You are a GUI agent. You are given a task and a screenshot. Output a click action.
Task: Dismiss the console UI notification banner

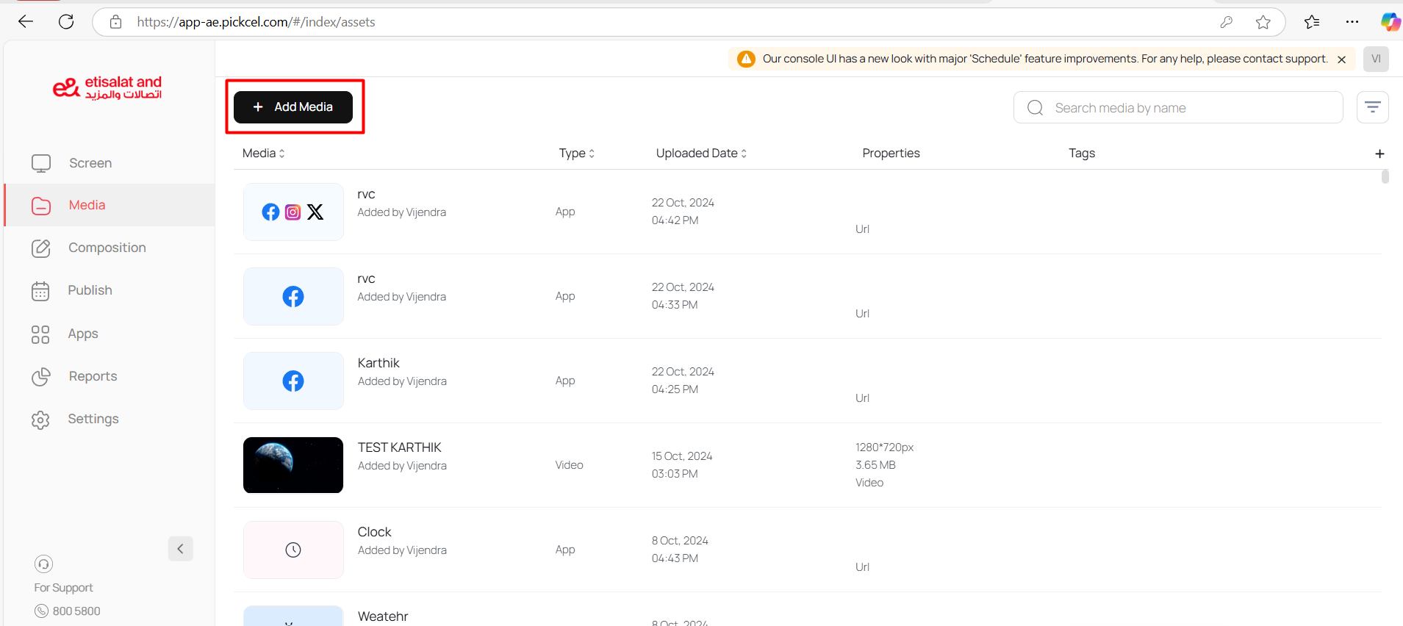click(x=1341, y=60)
